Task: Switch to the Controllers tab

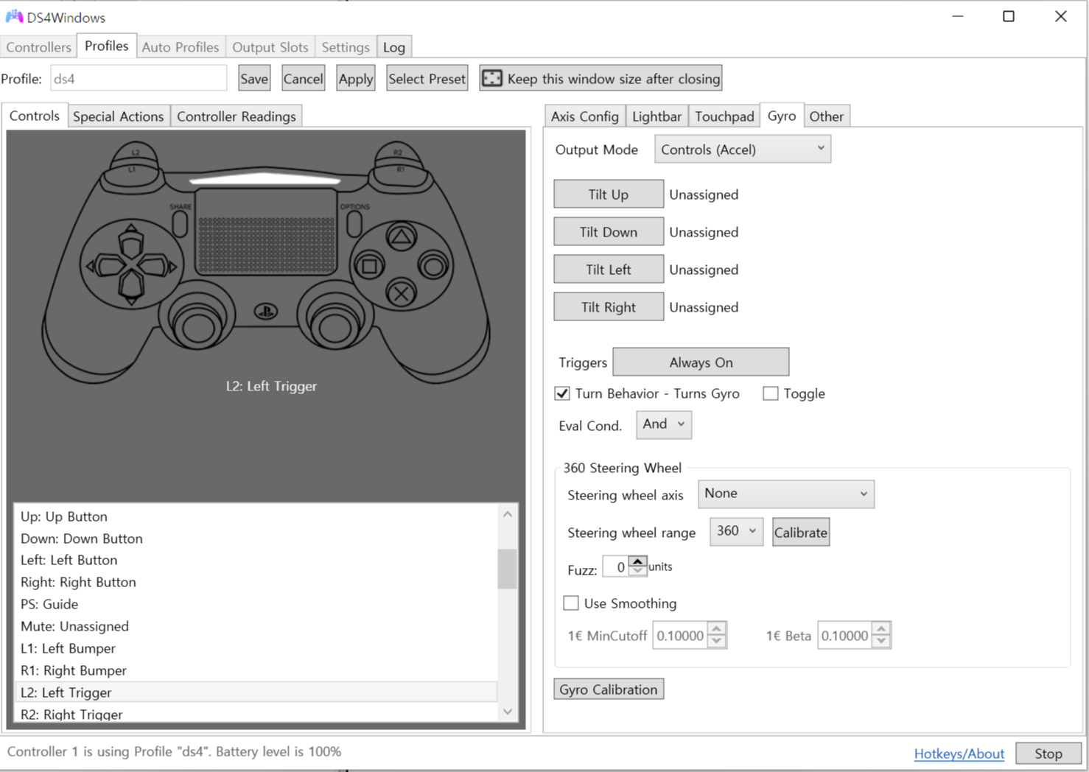Action: pyautogui.click(x=39, y=47)
